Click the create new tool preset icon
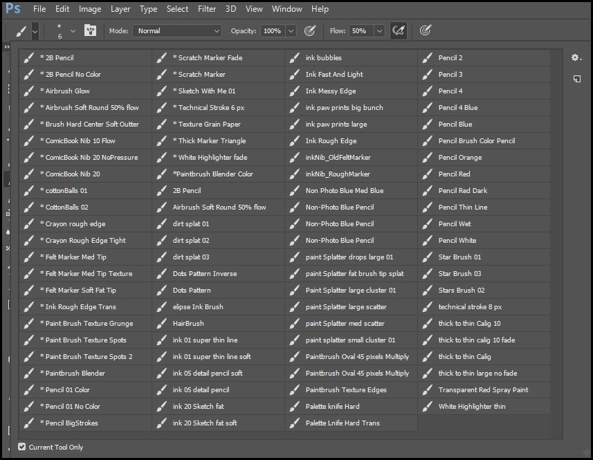The width and height of the screenshot is (593, 460). pos(576,79)
